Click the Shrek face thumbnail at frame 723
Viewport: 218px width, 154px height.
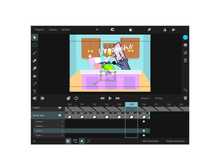107,115
